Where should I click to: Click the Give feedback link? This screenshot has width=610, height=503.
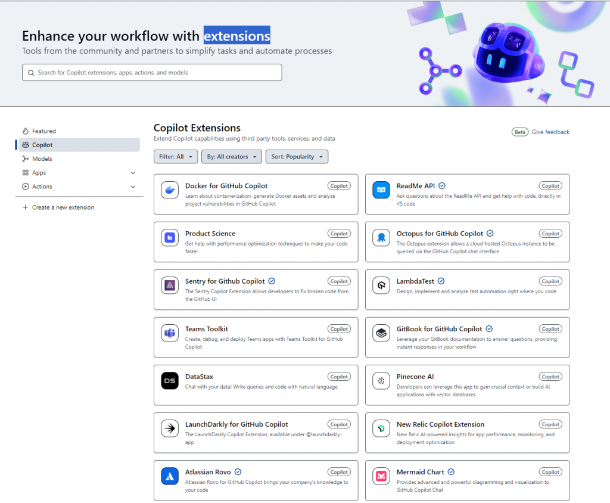(x=550, y=132)
